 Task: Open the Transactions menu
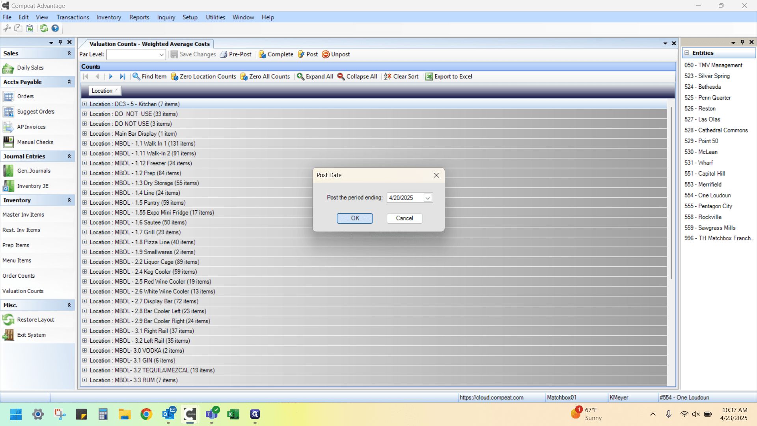pyautogui.click(x=73, y=17)
